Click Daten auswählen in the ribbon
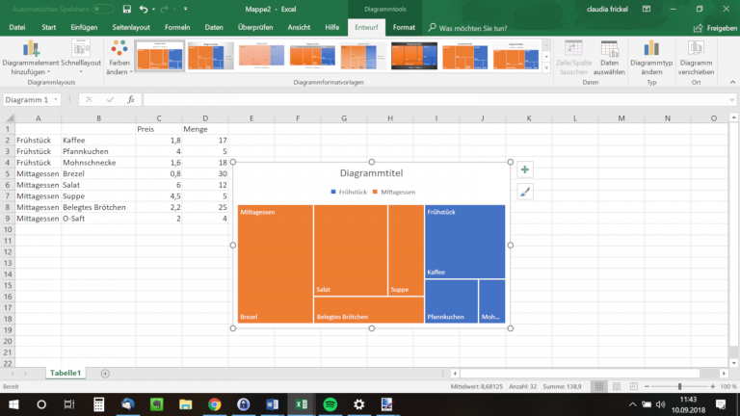The height and width of the screenshot is (416, 740). (x=609, y=57)
